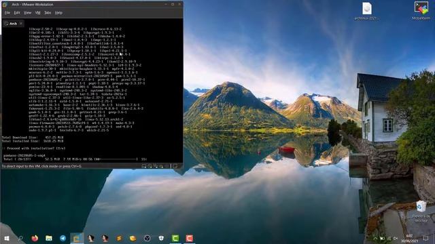The height and width of the screenshot is (244, 435).
Task: Click the 'Total Installed Size' line
Action: [x=33, y=141]
